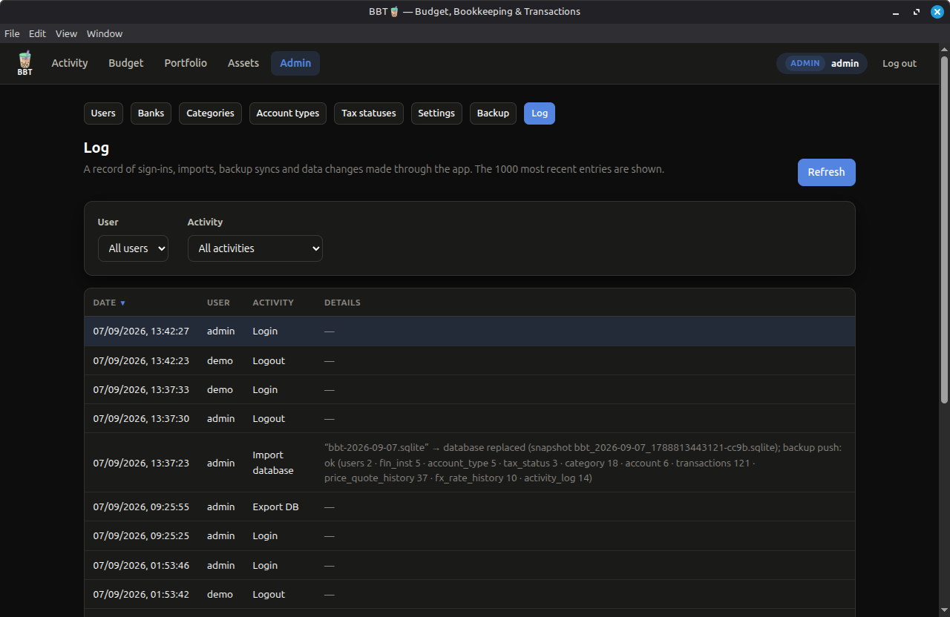Screen dimensions: 950x617
Task: Select the 09:25:25 admin Login row
Action: coord(469,535)
